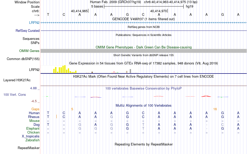This screenshot has height=154, width=247.
Task: Click the 40,414,965 coordinate marker
Action: 79,11
